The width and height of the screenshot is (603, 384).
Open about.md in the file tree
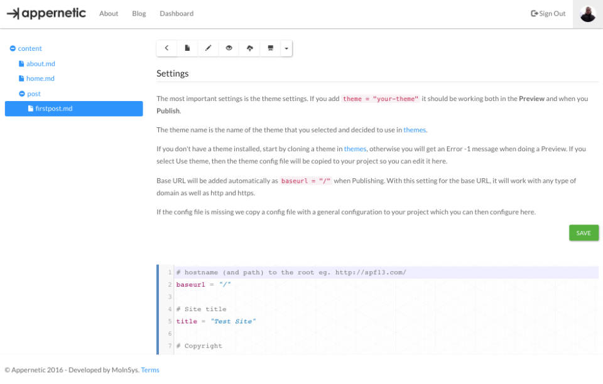click(x=40, y=64)
